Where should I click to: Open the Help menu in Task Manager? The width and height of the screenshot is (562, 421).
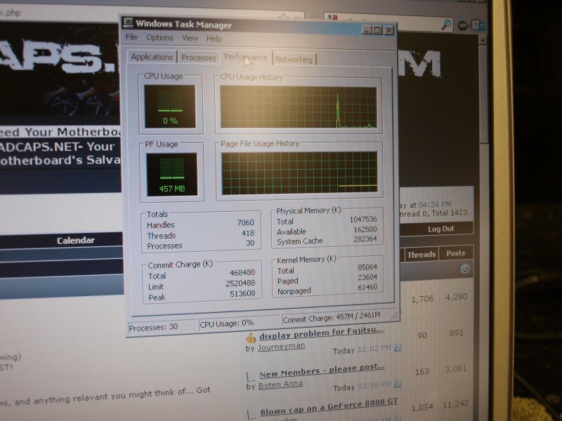point(214,39)
